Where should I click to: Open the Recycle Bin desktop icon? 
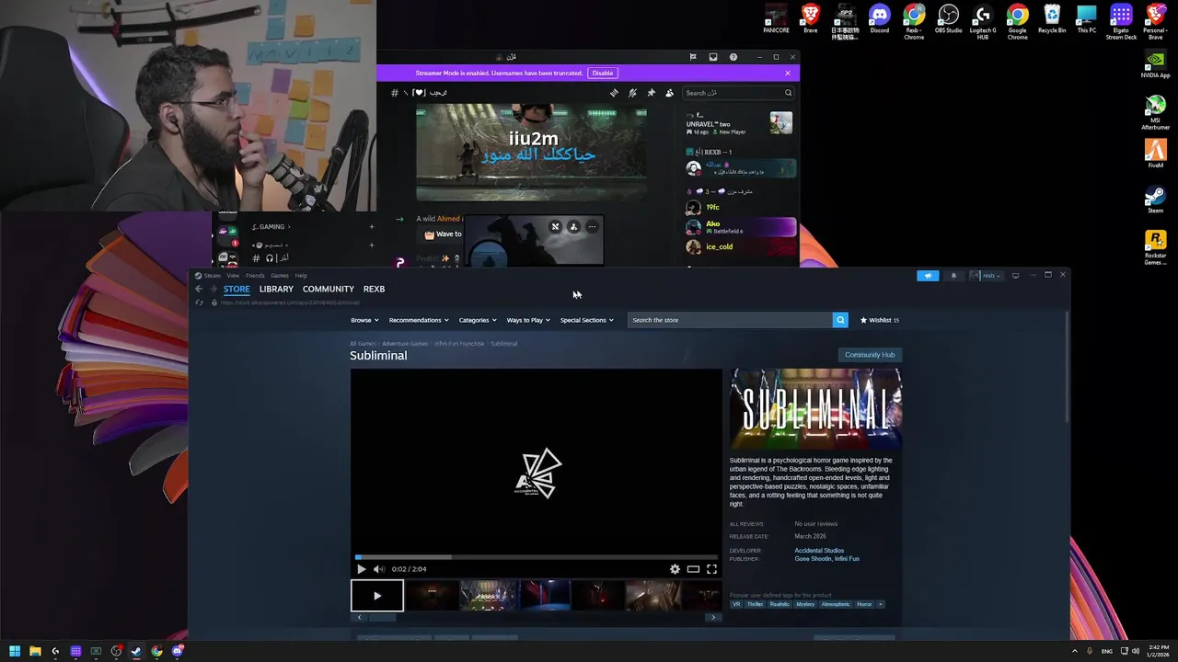pos(1052,18)
